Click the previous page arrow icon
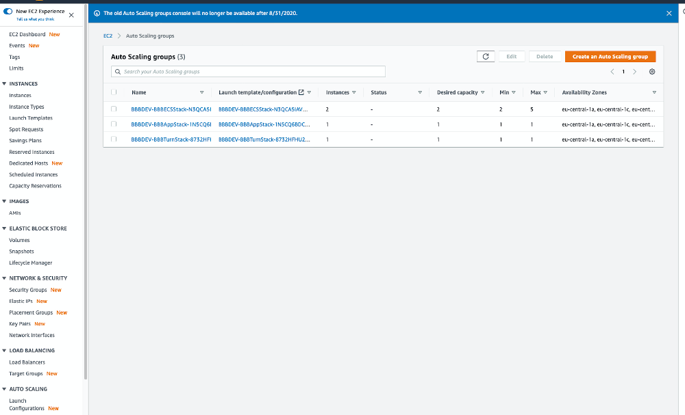Viewport: 685px width, 415px height. pyautogui.click(x=613, y=71)
